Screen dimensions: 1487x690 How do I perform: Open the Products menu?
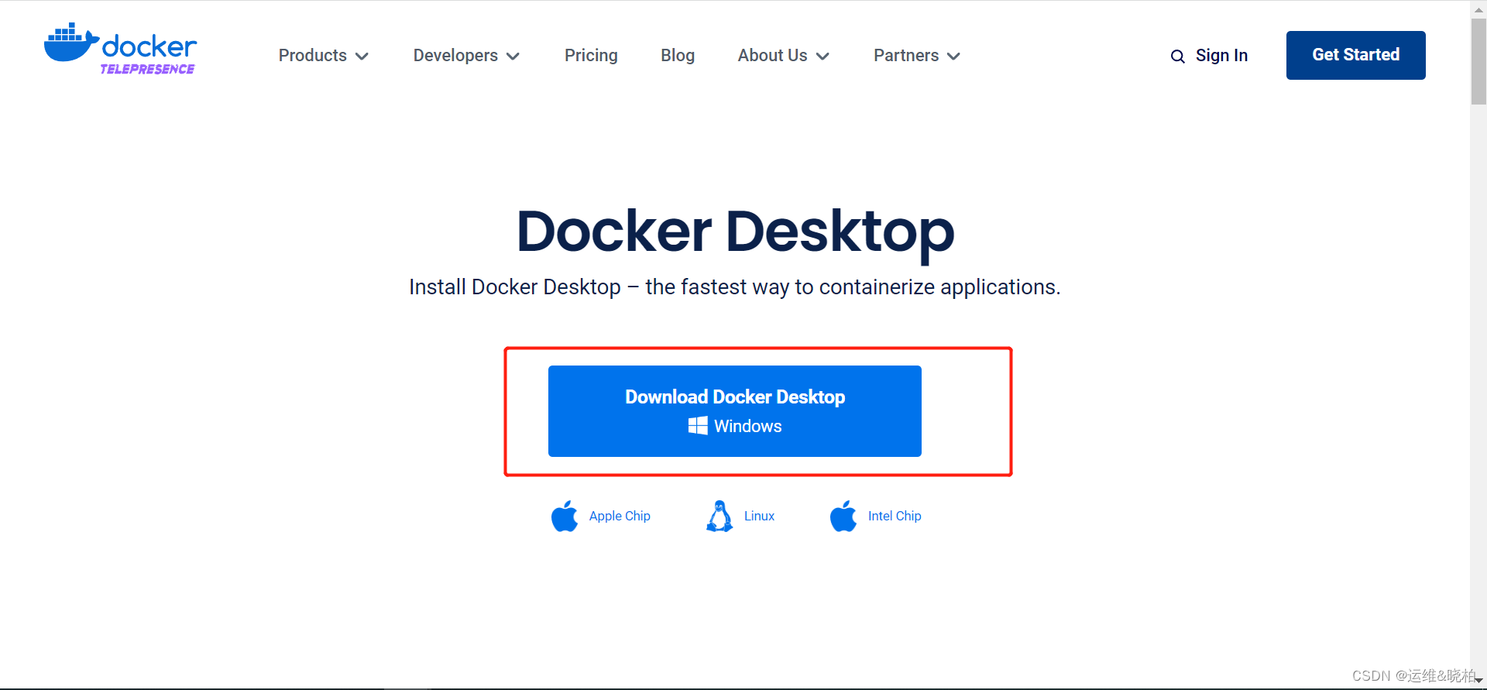(x=313, y=56)
